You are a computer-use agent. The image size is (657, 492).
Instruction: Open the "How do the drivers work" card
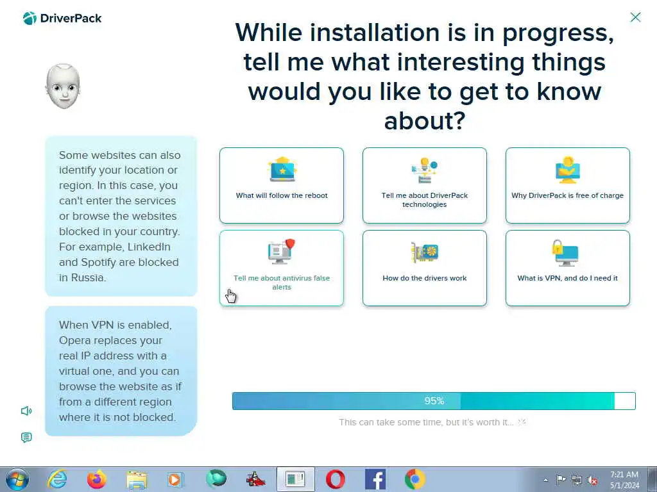pos(425,268)
